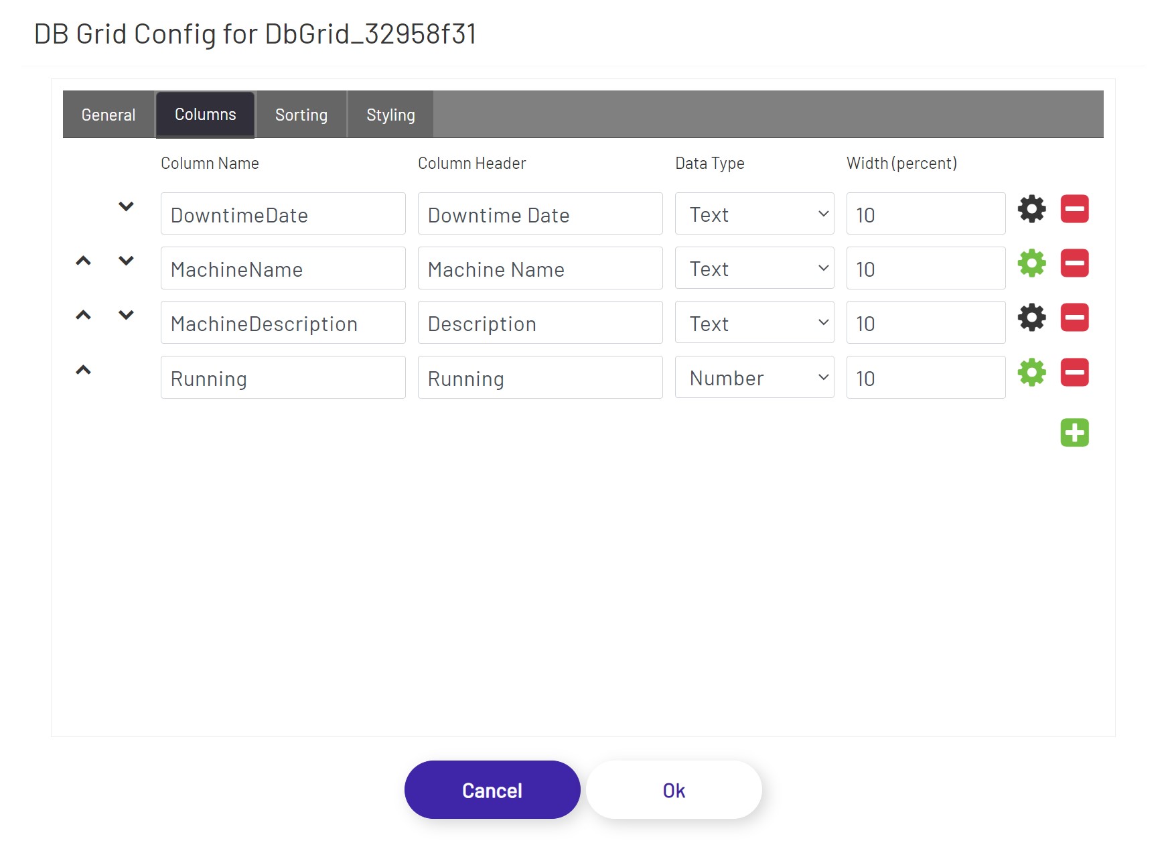Switch to the Sorting tab

[301, 114]
